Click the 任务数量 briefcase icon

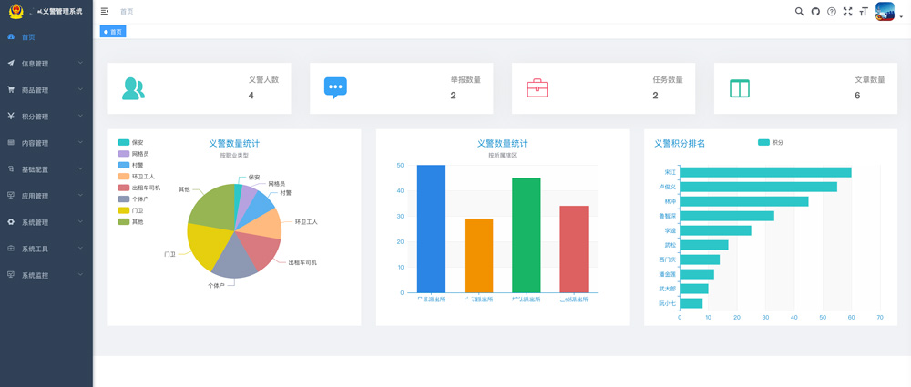click(x=537, y=88)
